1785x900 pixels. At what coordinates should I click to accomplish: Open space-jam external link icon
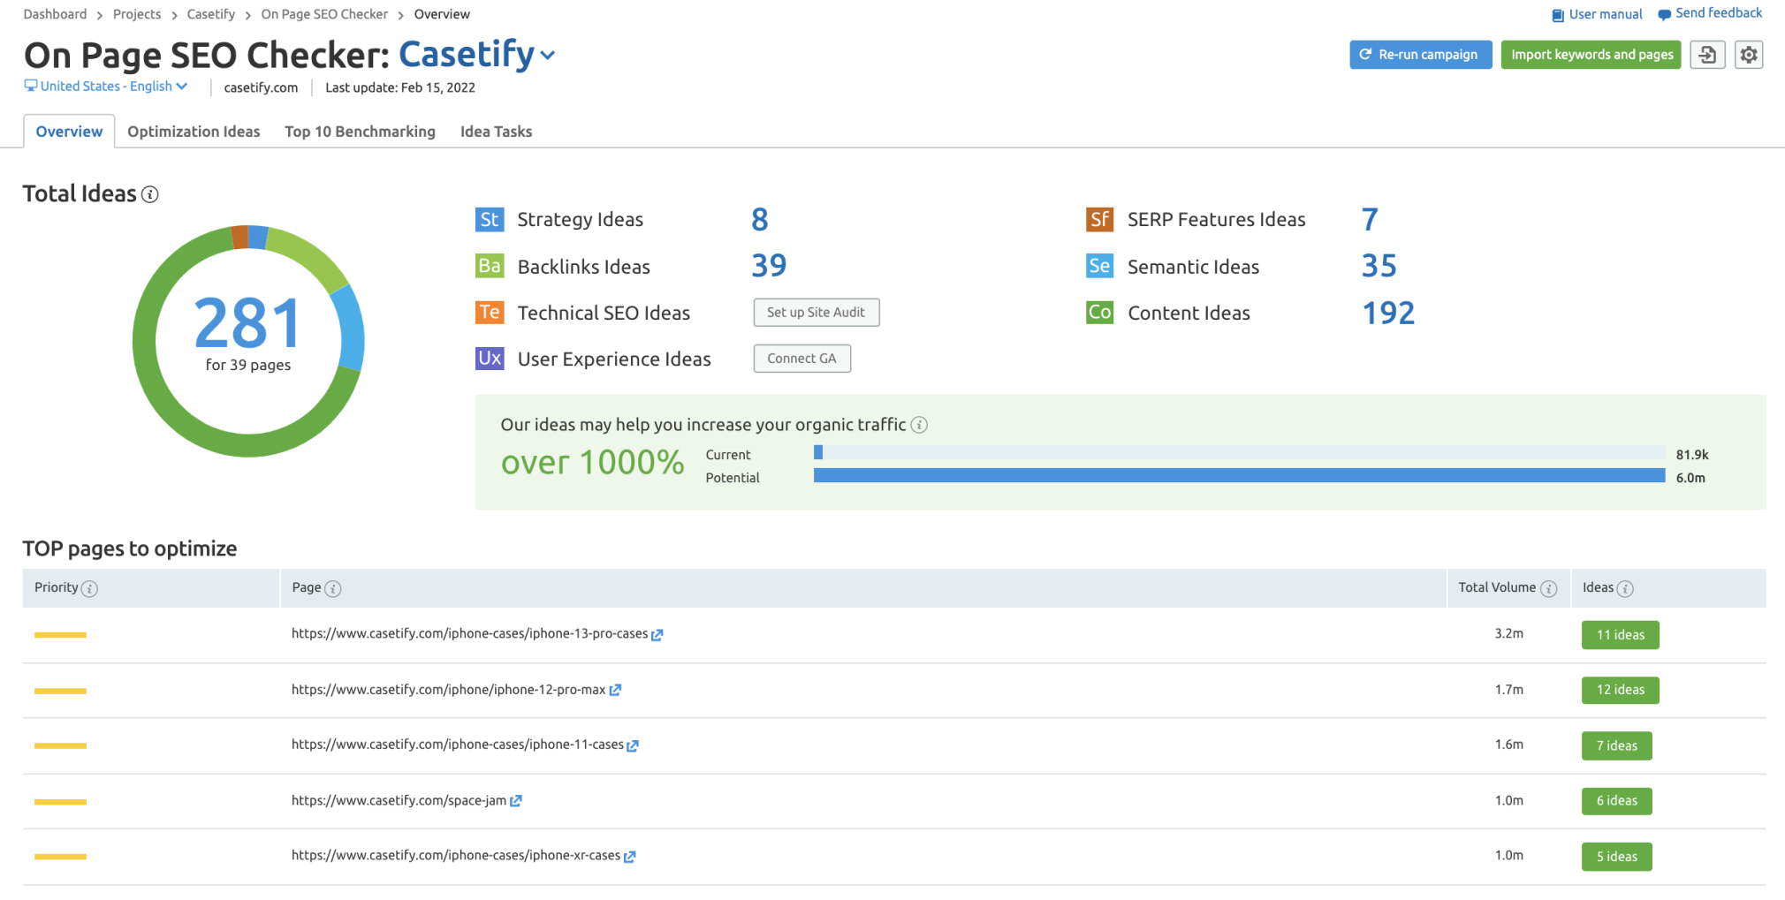[516, 801]
